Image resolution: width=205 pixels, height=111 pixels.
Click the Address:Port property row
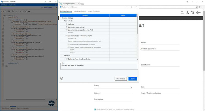click(x=98, y=38)
